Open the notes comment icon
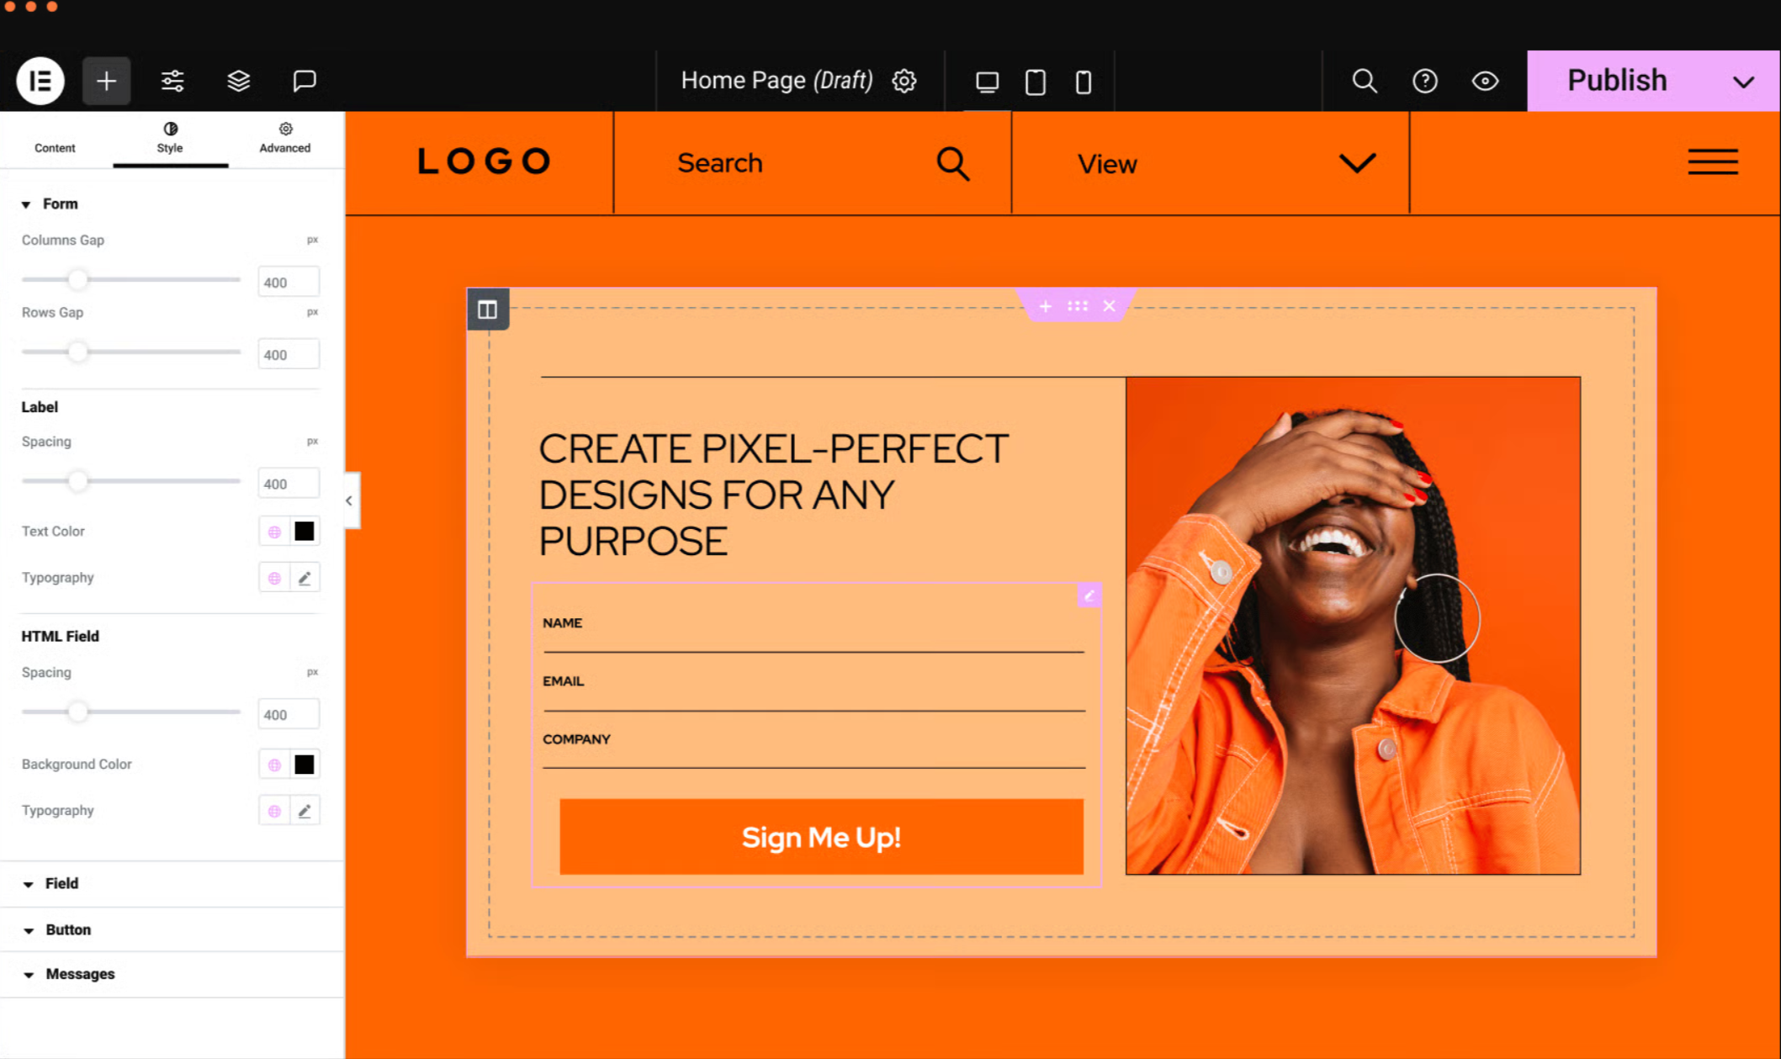Screen dimensions: 1781x1059 tap(304, 81)
